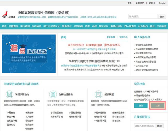Open the 学籍学历查询 circular icon

pyautogui.click(x=9, y=94)
